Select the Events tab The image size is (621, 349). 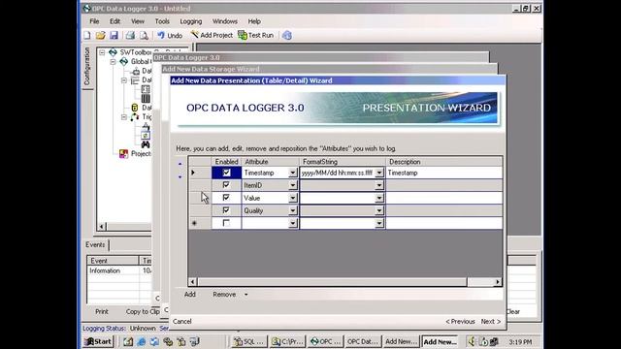[x=95, y=244]
